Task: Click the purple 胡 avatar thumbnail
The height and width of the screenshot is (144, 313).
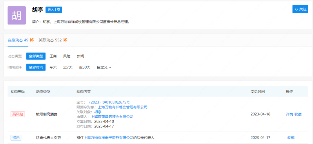Action: (17, 15)
